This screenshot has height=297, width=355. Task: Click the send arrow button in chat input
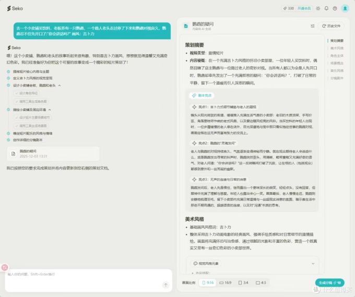click(165, 285)
